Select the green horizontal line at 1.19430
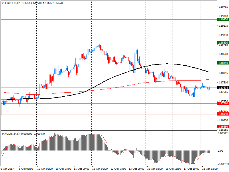Viewport: 229px width, 172px height. tap(109, 19)
